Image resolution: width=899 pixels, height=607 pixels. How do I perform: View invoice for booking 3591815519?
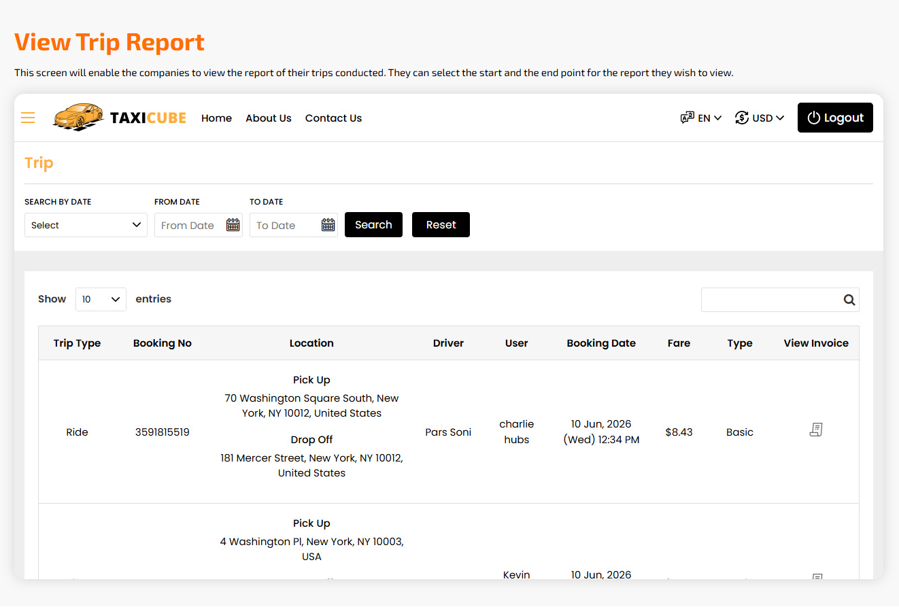(x=816, y=430)
